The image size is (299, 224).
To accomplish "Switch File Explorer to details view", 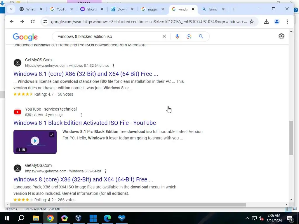I will 288,209.
